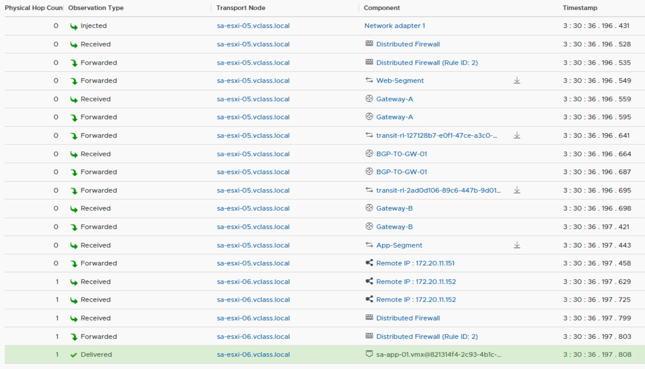Click firewall icon at timestamp 197.799
Screen dimensions: 645x369
(x=369, y=318)
